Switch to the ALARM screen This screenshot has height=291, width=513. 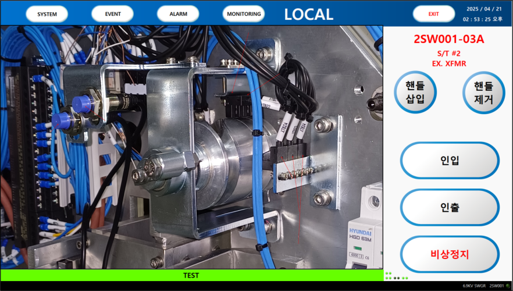click(x=178, y=14)
